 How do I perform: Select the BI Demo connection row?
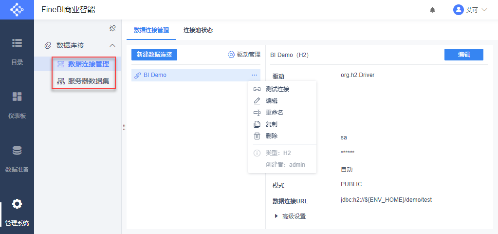(196, 76)
